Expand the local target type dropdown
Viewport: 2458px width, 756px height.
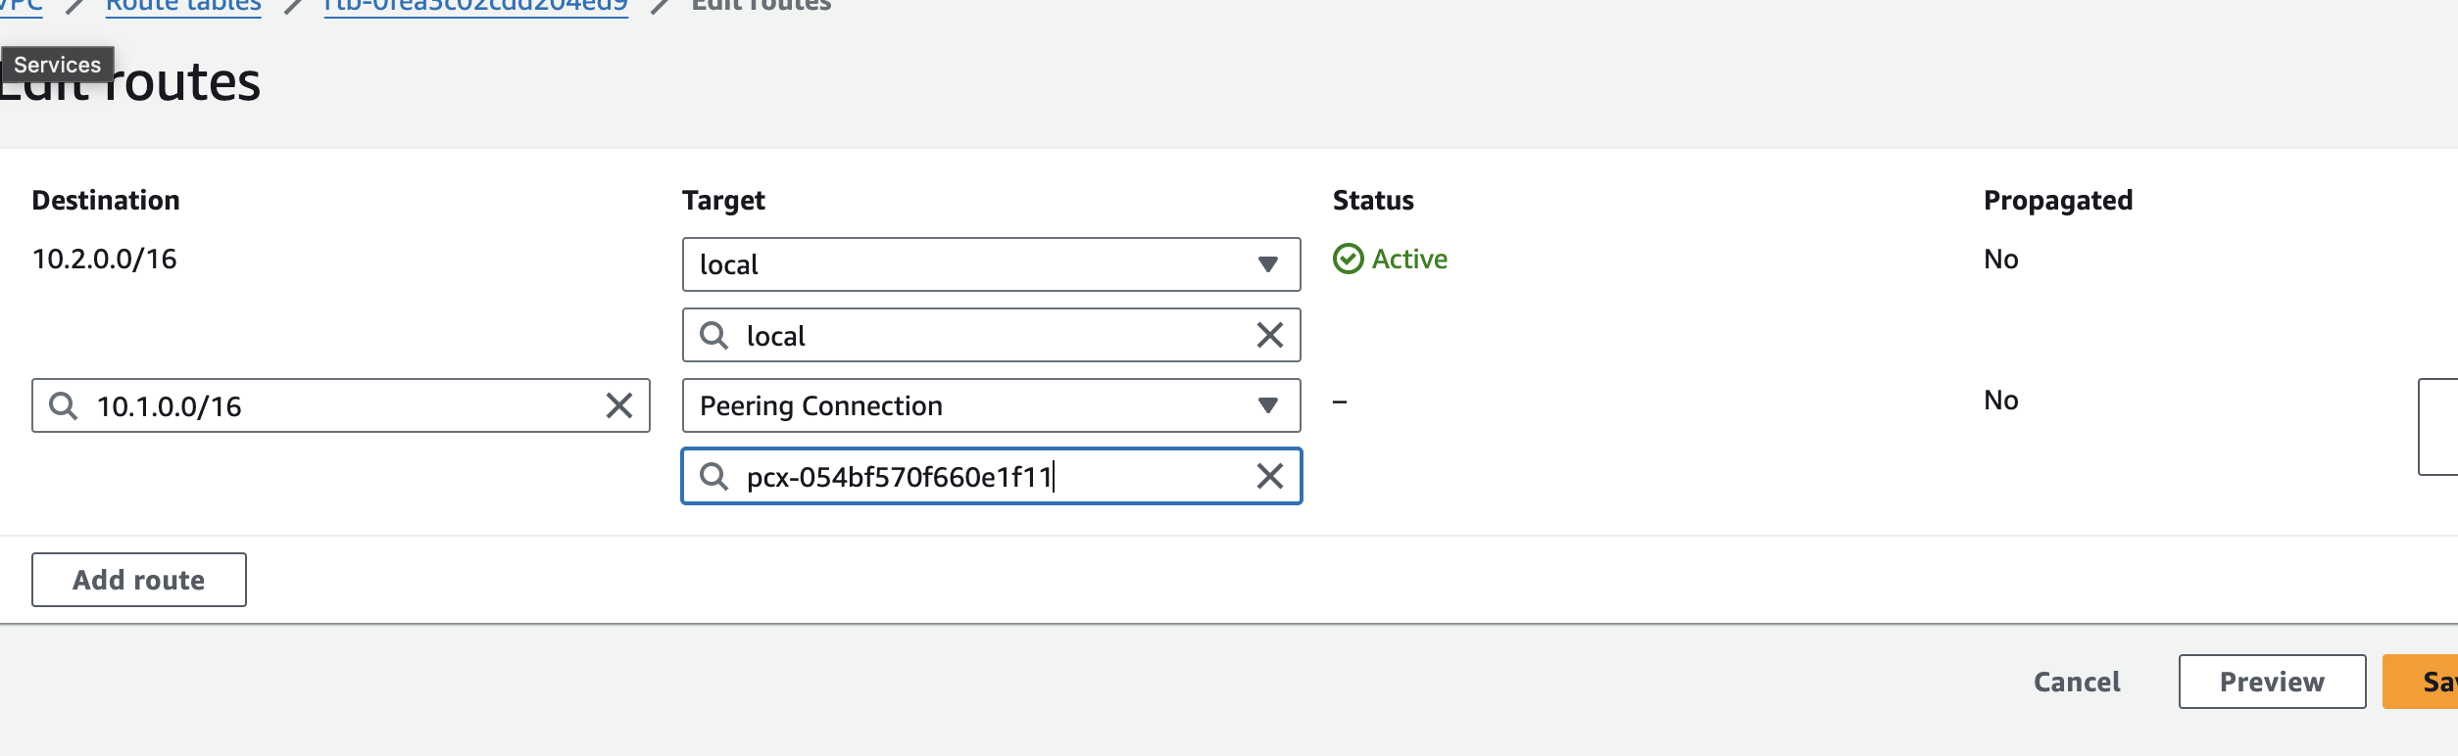tap(1267, 264)
